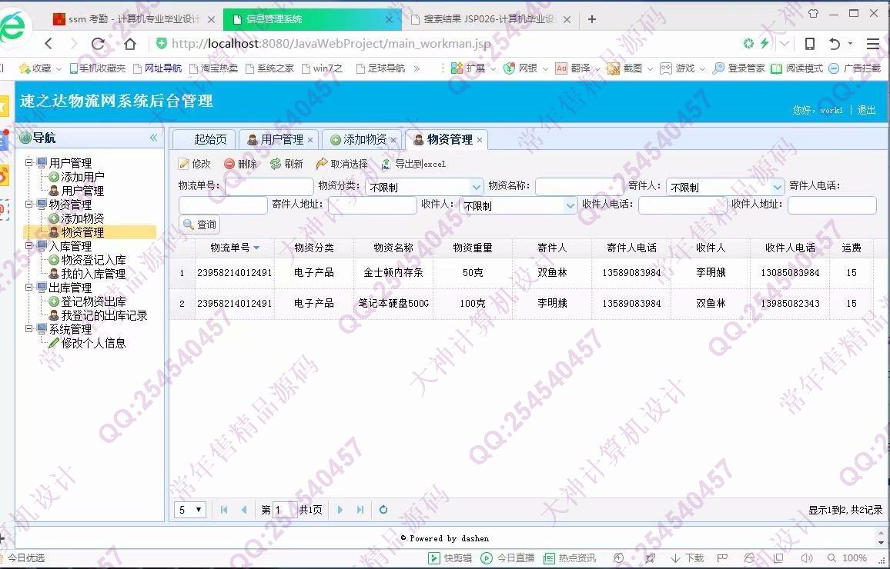Collapse 入库管理 tree node
This screenshot has height=569, width=890.
point(29,246)
